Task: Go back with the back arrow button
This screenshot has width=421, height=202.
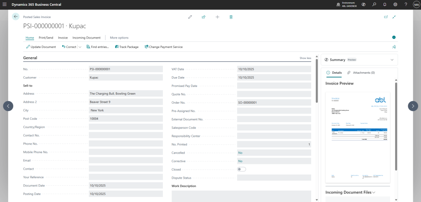Action: [x=16, y=16]
